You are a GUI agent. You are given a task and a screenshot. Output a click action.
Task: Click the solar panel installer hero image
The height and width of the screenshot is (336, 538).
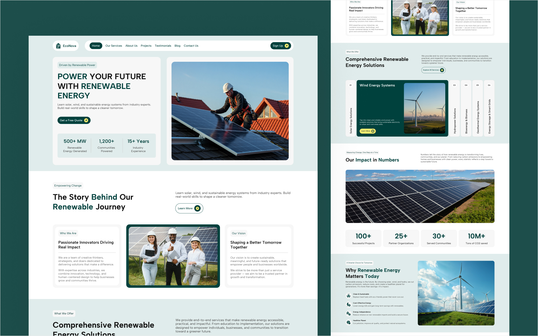(x=230, y=111)
